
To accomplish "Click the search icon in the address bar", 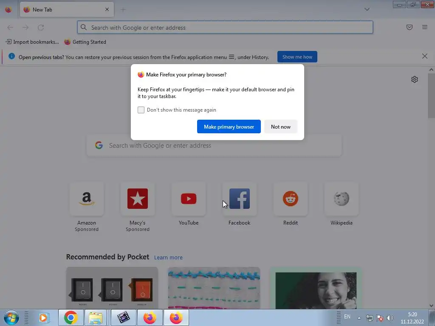I will coord(84,27).
